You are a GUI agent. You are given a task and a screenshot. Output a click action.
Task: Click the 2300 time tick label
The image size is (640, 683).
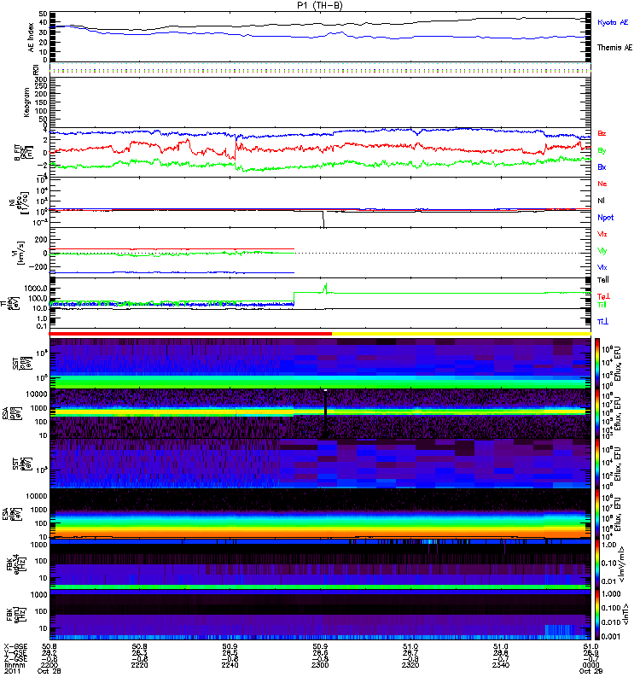320,665
